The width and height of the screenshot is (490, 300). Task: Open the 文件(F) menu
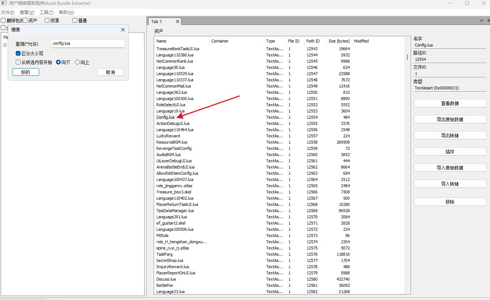coord(8,12)
